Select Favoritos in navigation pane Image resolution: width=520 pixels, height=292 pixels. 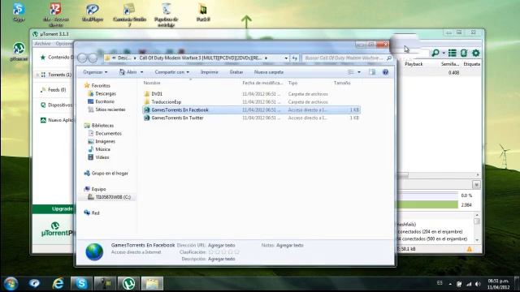click(x=97, y=85)
